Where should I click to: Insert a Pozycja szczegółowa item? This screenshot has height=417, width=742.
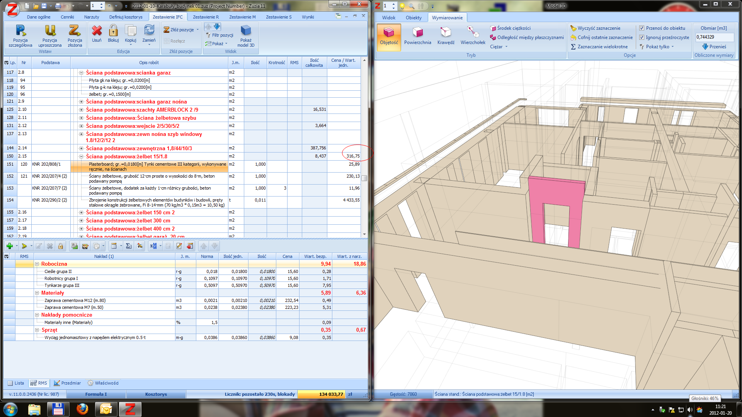20,36
